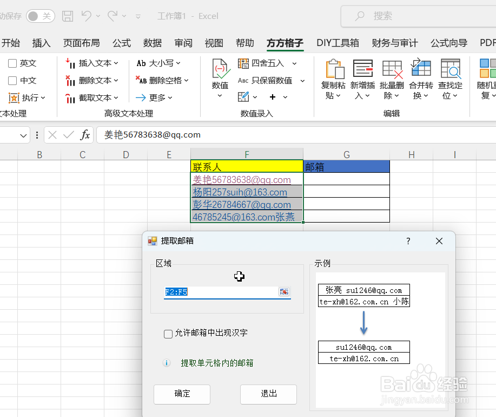Click the 四舍五入 rounding icon

click(243, 63)
